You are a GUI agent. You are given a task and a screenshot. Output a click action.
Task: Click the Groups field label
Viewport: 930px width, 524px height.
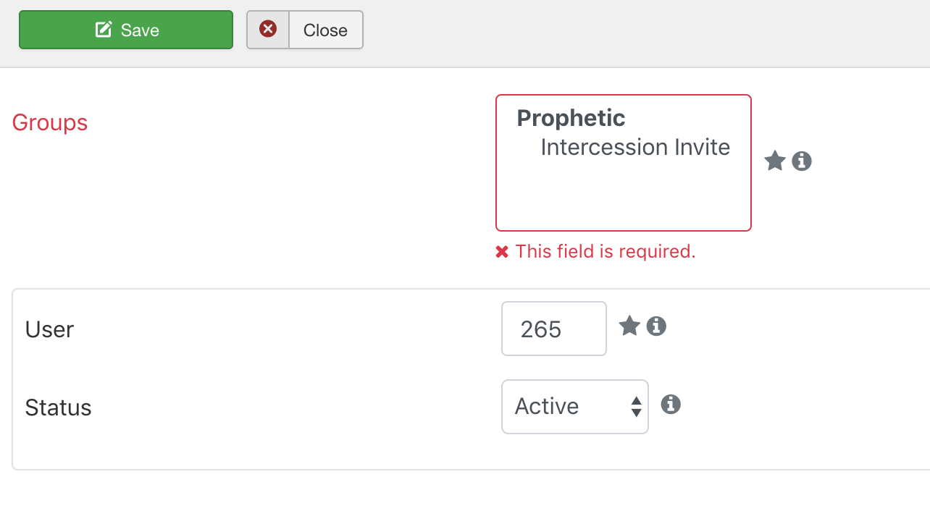coord(50,122)
